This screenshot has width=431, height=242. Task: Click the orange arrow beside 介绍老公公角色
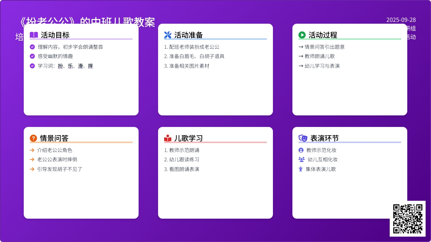(32, 150)
